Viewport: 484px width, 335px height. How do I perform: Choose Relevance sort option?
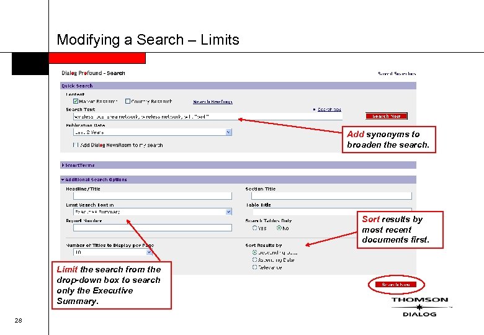coord(254,267)
